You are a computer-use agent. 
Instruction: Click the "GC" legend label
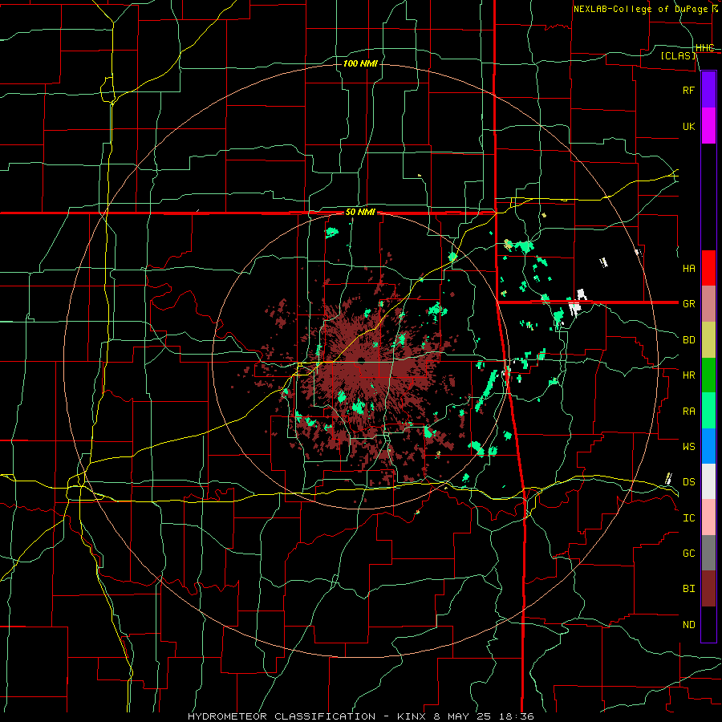[x=688, y=553]
